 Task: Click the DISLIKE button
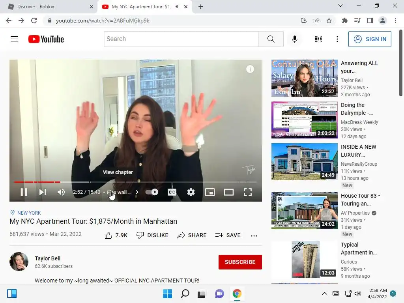click(x=152, y=235)
